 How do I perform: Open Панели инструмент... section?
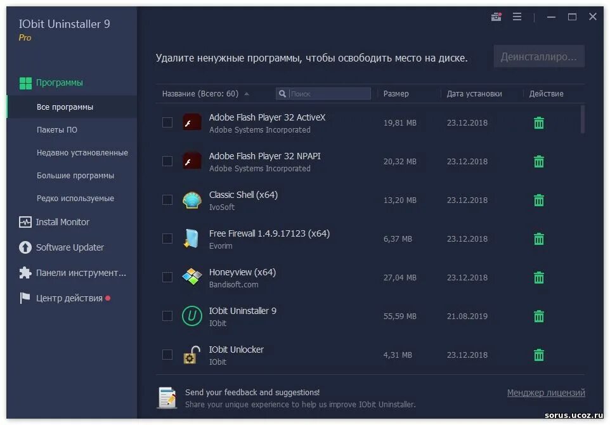click(81, 273)
